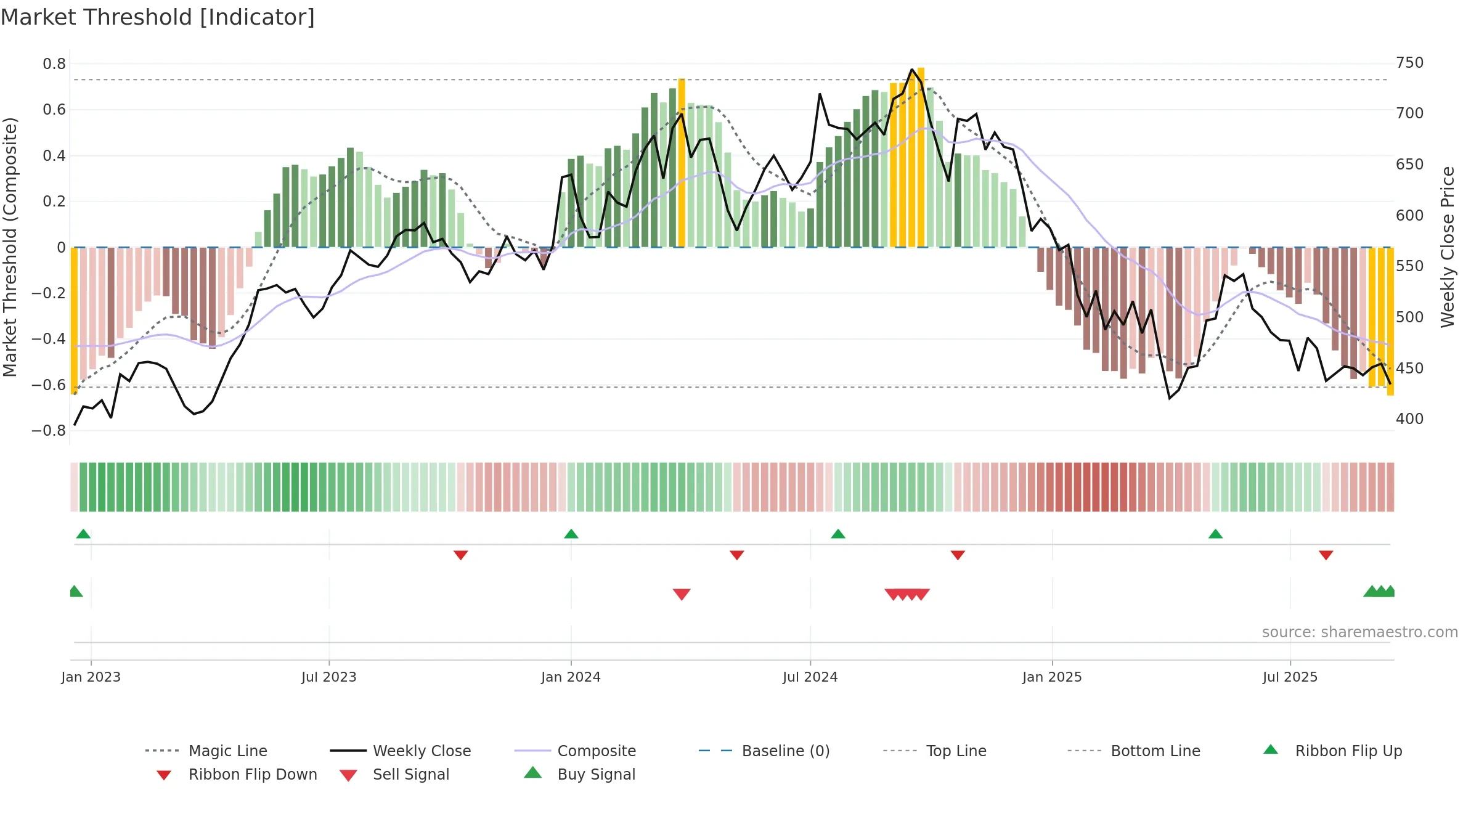Image resolution: width=1479 pixels, height=832 pixels.
Task: Toggle the Bottom Line legend entry
Action: (x=1134, y=751)
